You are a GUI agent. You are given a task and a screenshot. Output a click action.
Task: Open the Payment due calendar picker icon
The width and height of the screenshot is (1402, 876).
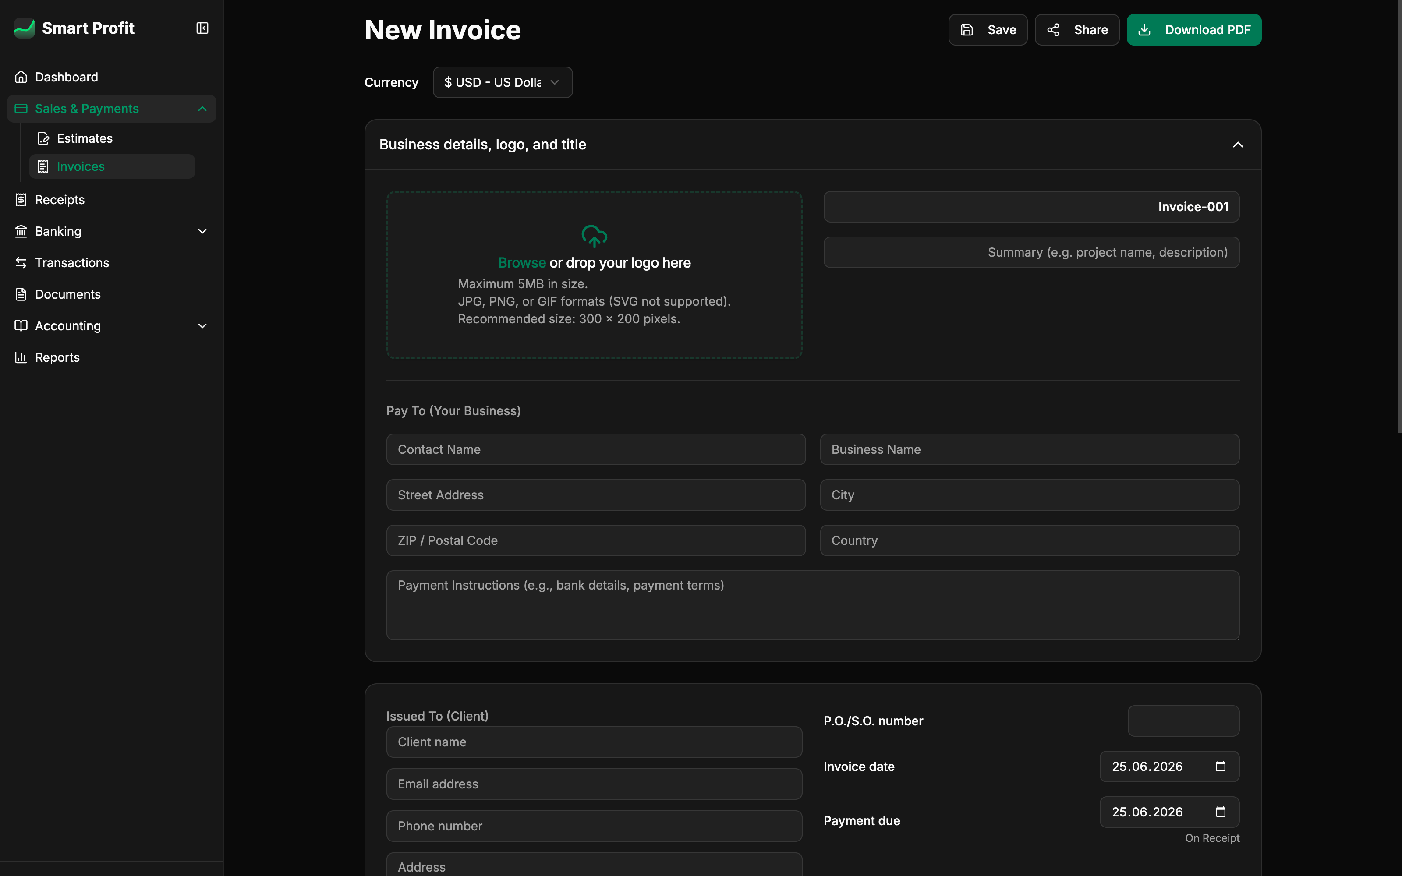1220,812
